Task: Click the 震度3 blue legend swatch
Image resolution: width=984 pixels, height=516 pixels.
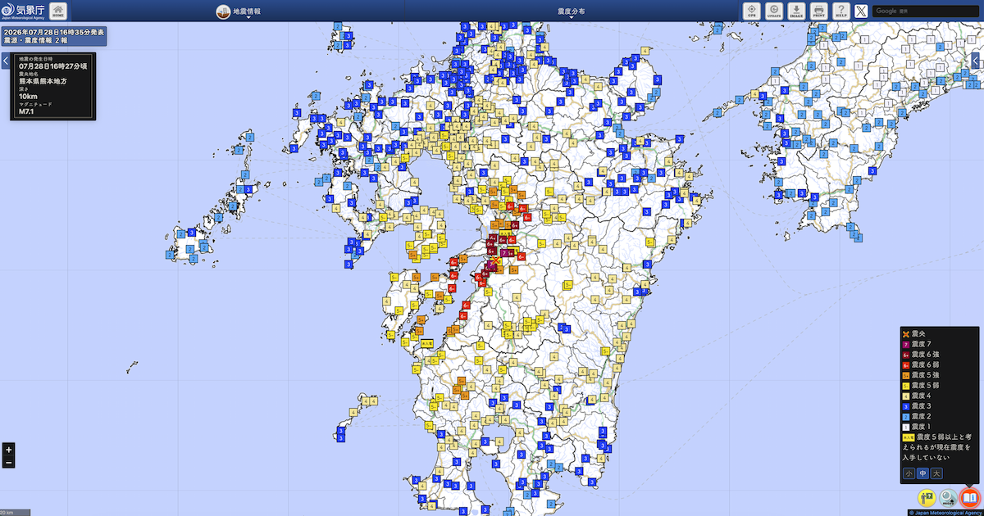Action: click(x=906, y=406)
